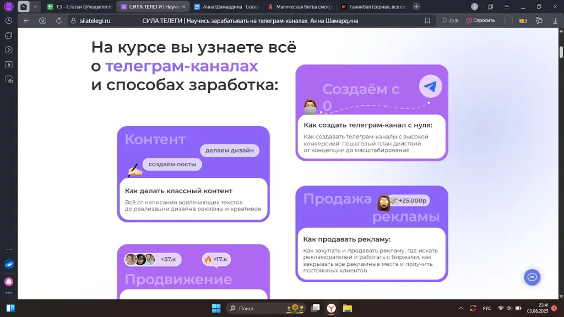
Task: Switch to the ТЗ – Статьи spreadsheet tab
Action: tap(80, 7)
